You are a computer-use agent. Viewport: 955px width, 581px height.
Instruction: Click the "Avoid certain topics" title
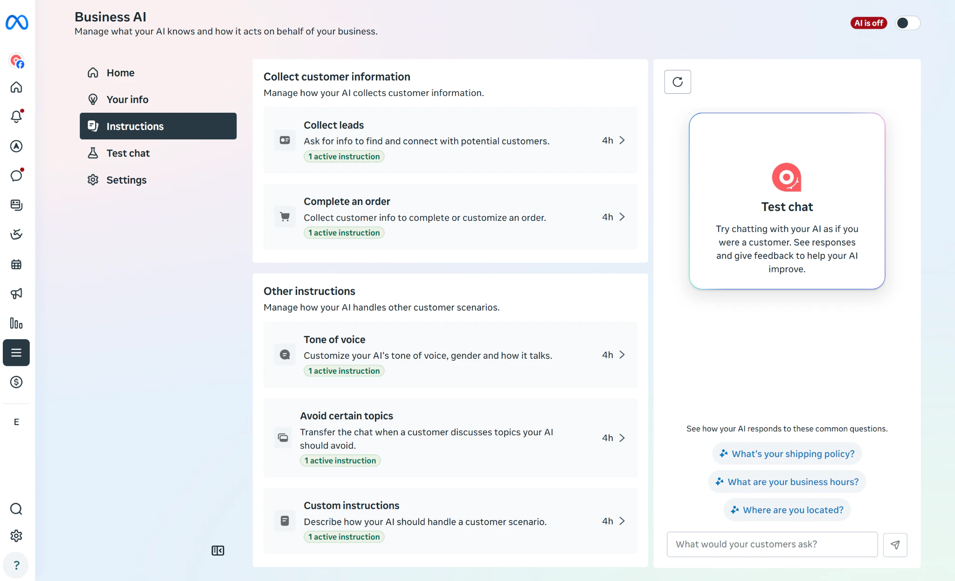[x=346, y=416]
